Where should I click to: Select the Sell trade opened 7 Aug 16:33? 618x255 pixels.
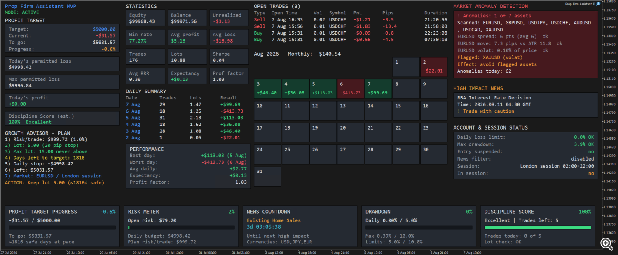click(x=351, y=19)
